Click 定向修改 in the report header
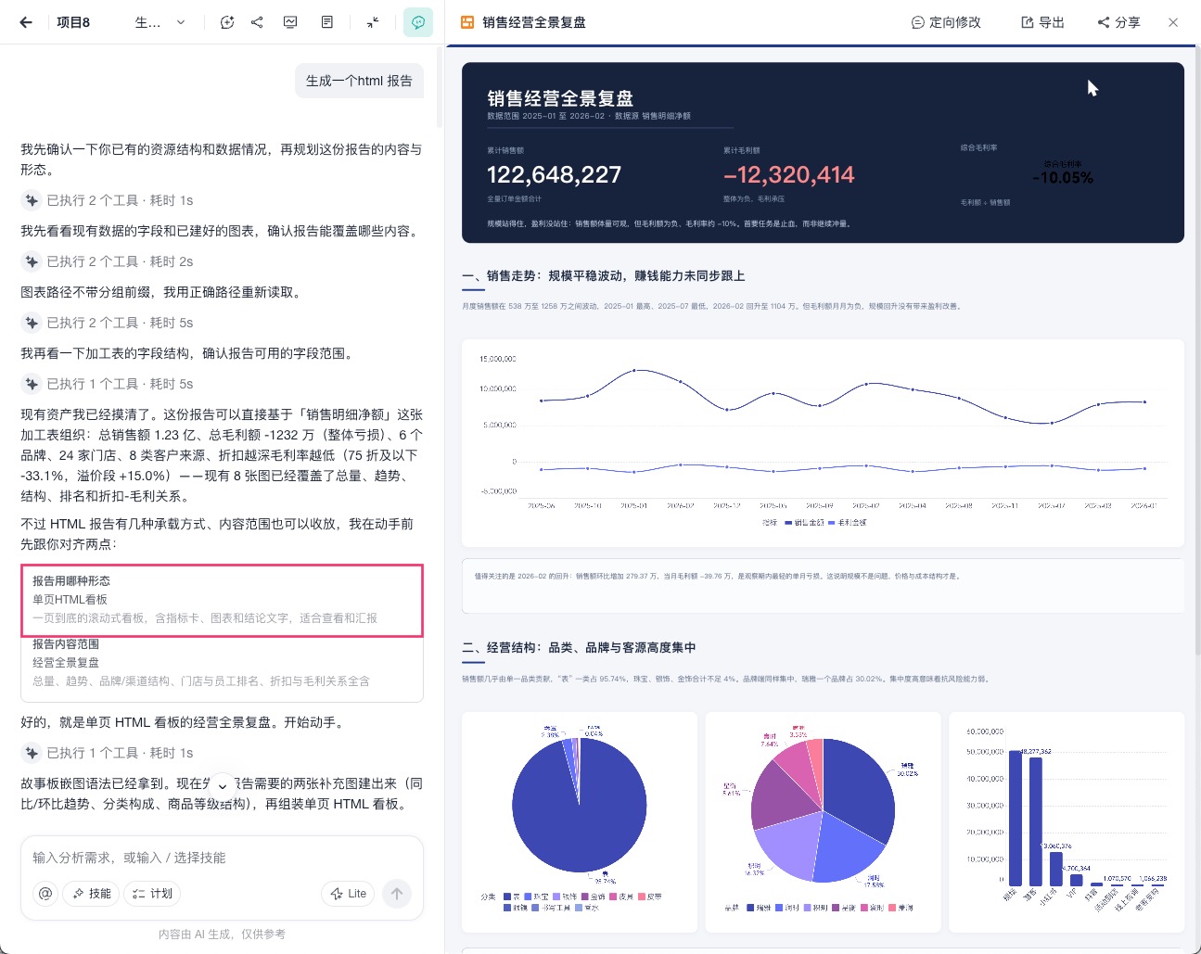Image resolution: width=1201 pixels, height=954 pixels. click(x=946, y=22)
